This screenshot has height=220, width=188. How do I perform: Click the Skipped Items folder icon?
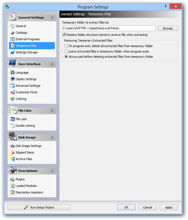[13, 152]
